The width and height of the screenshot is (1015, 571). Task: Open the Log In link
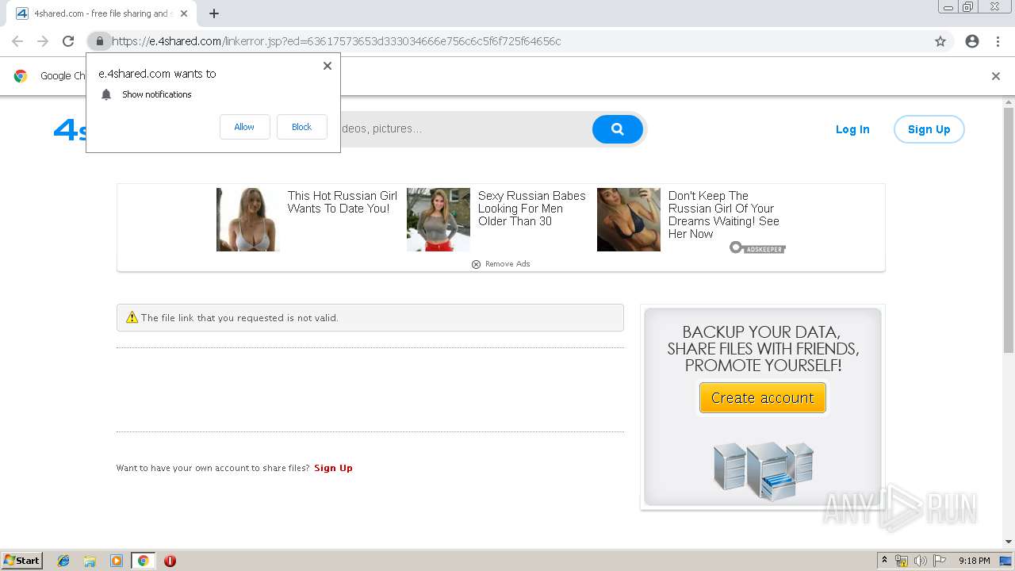[852, 129]
